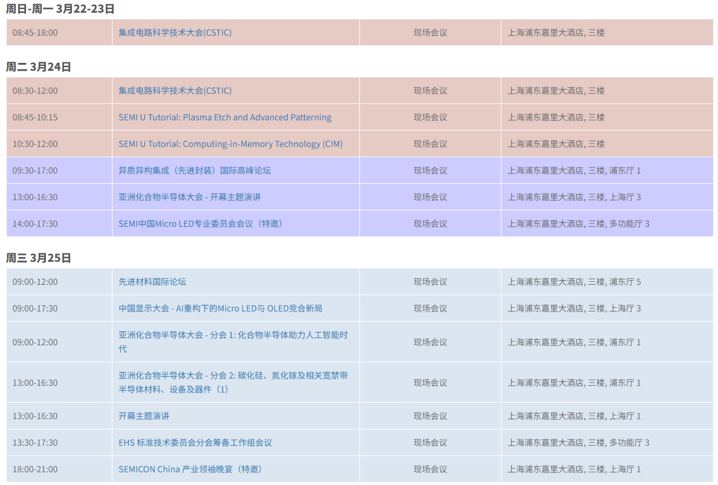Open SEMI U Tutorial: Computing-in-Memory Technology (CIM)
718x485 pixels.
(x=230, y=144)
